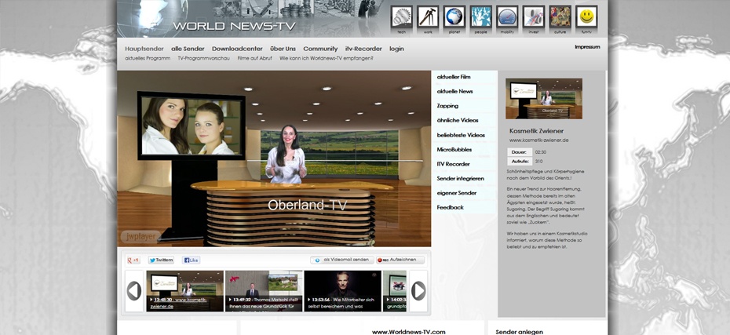Select MicroBubbles in side menu
Viewport: 730px width, 335px height.
pos(454,149)
